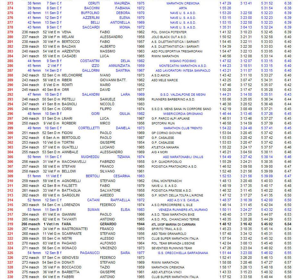The image size is (298, 279).
Task: Select team ATL.UISP MARINA DI CARRARA
Action: (x=174, y=224)
